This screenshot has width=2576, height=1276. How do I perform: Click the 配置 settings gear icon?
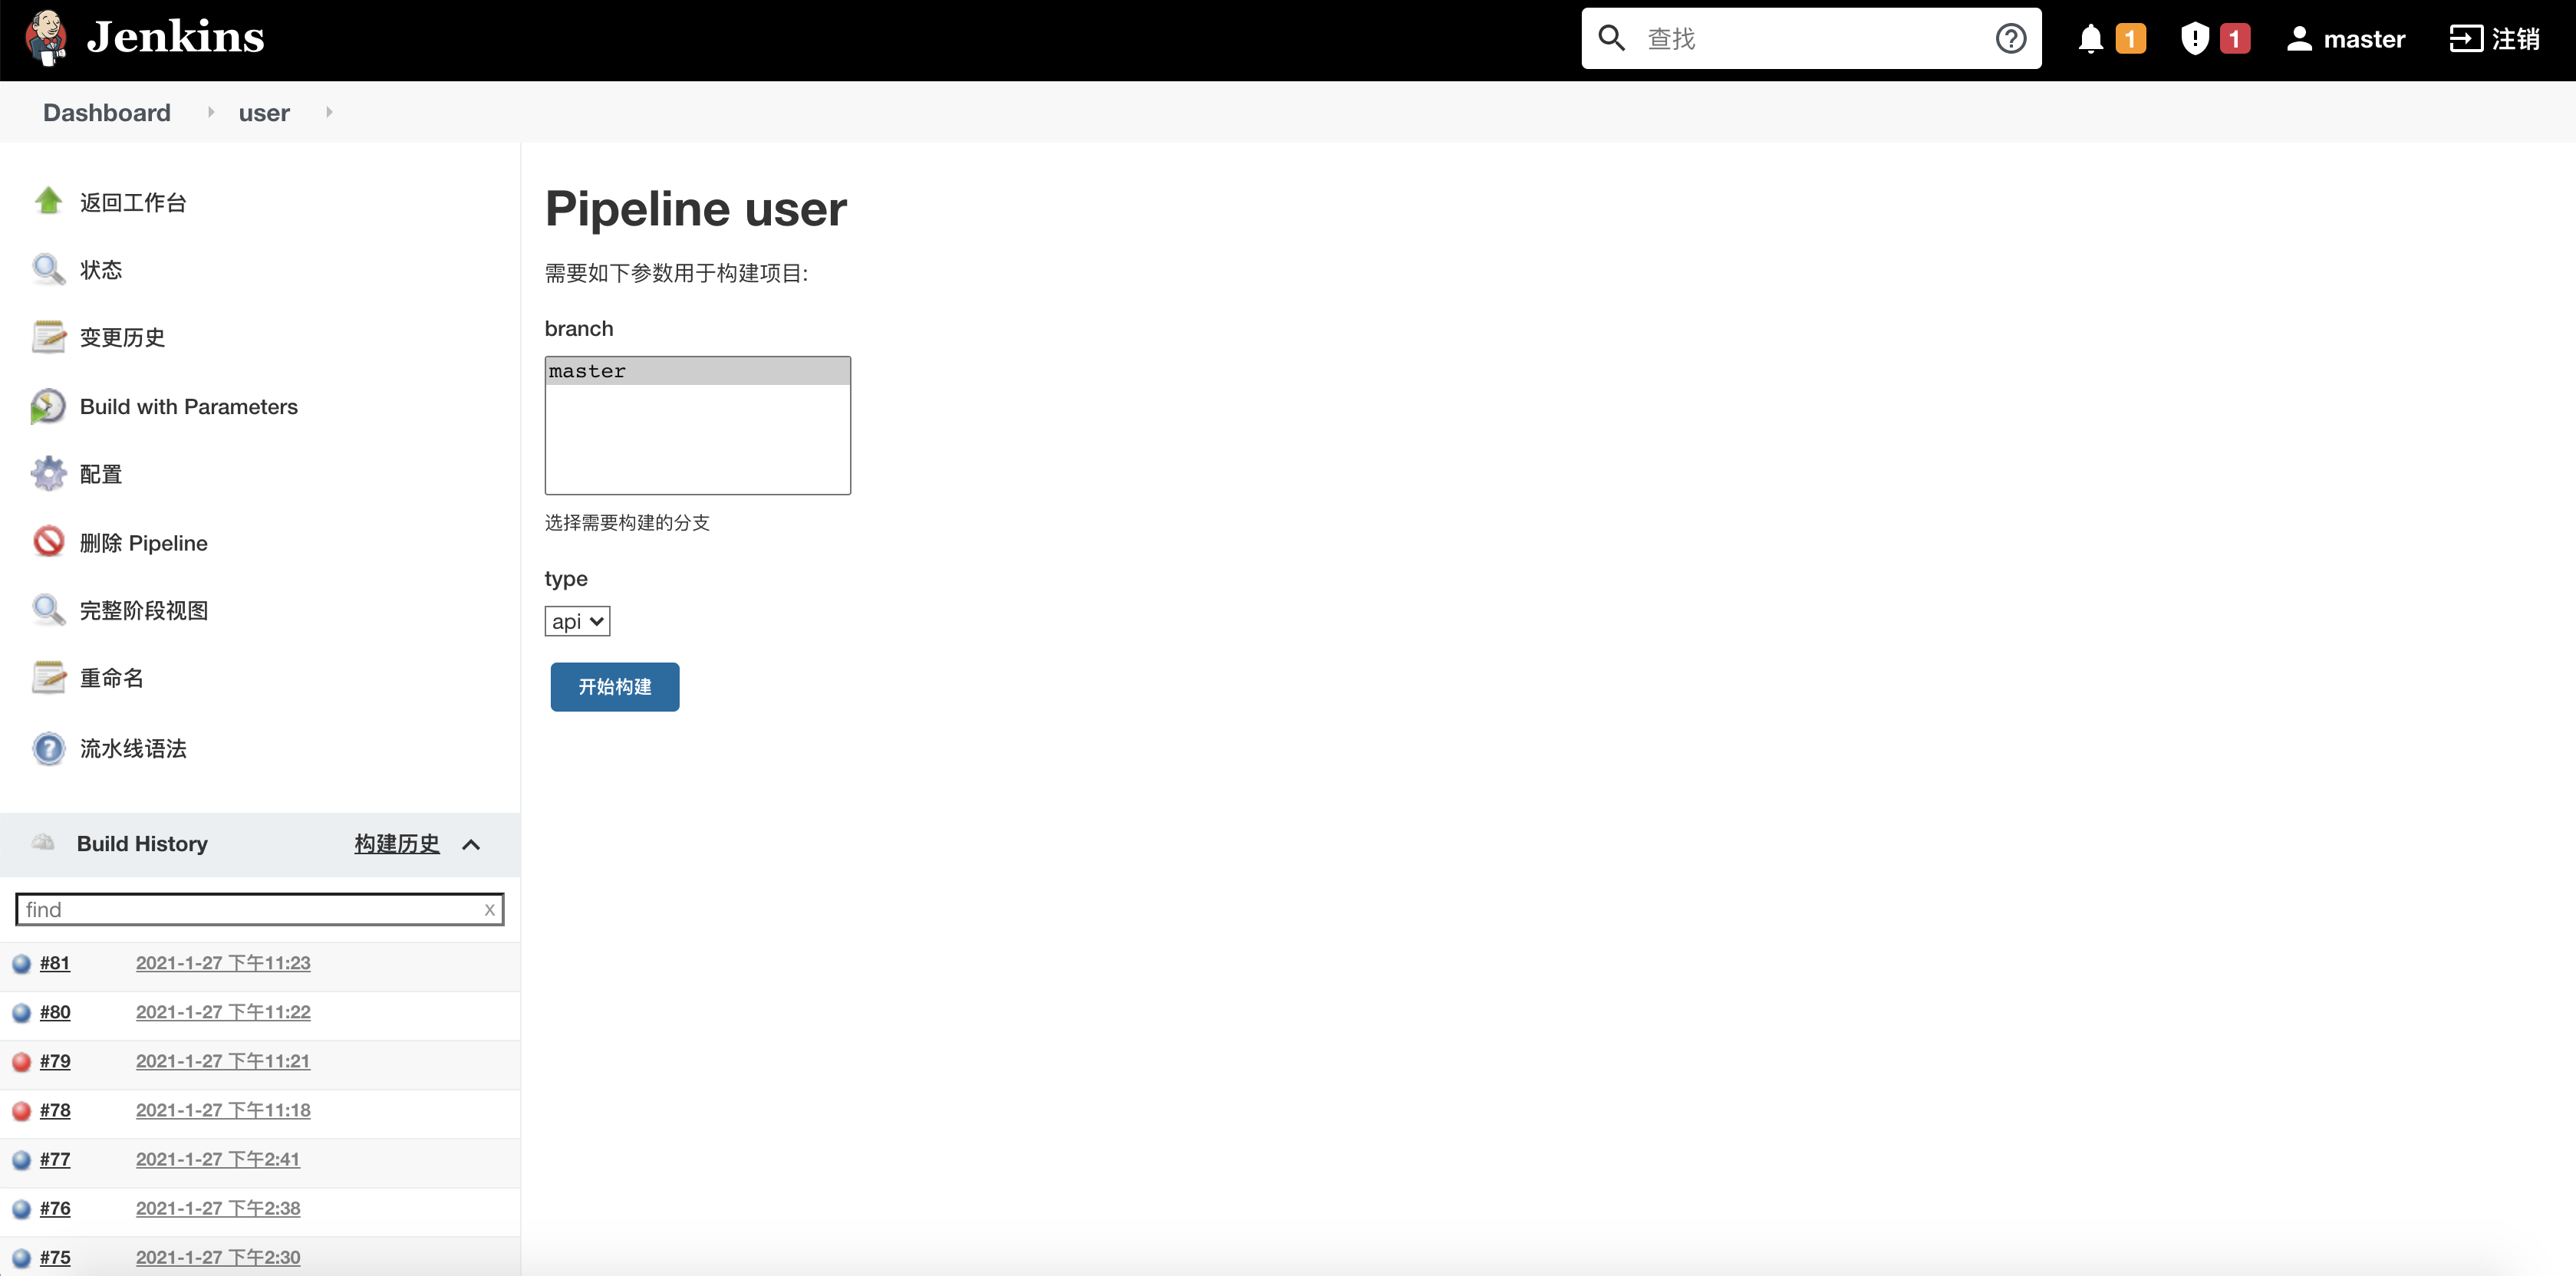(x=49, y=475)
